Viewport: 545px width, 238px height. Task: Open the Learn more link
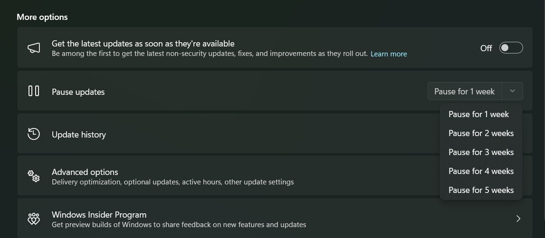pyautogui.click(x=389, y=54)
